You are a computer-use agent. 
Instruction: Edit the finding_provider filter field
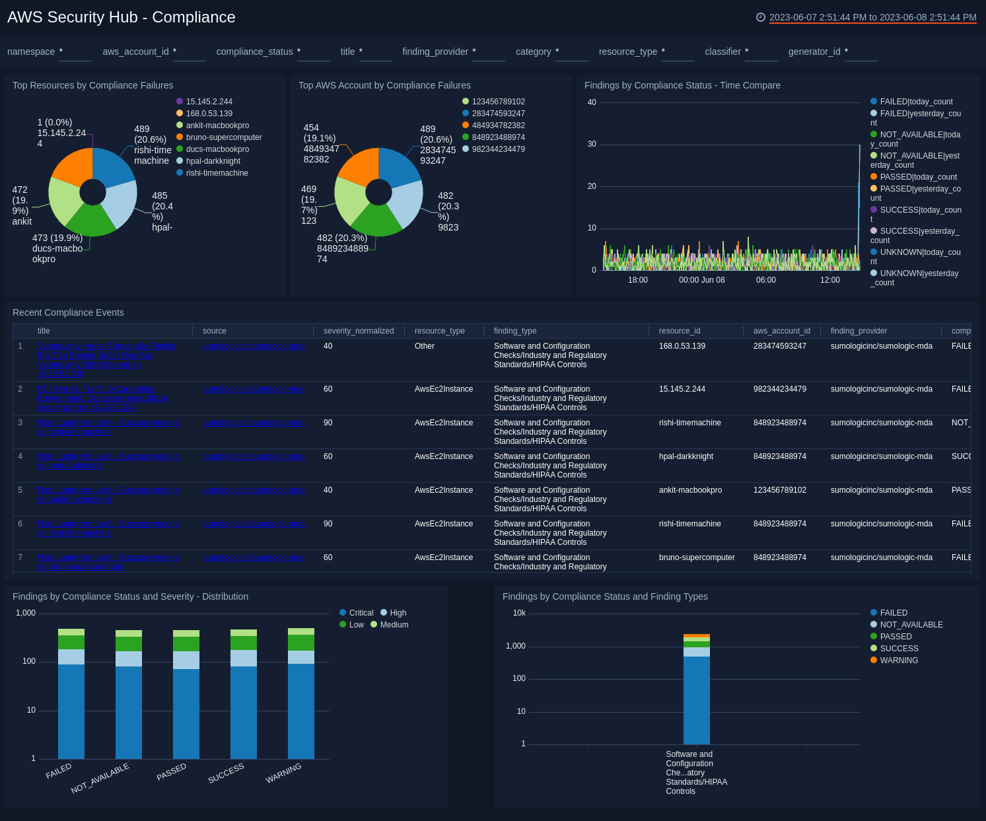489,52
